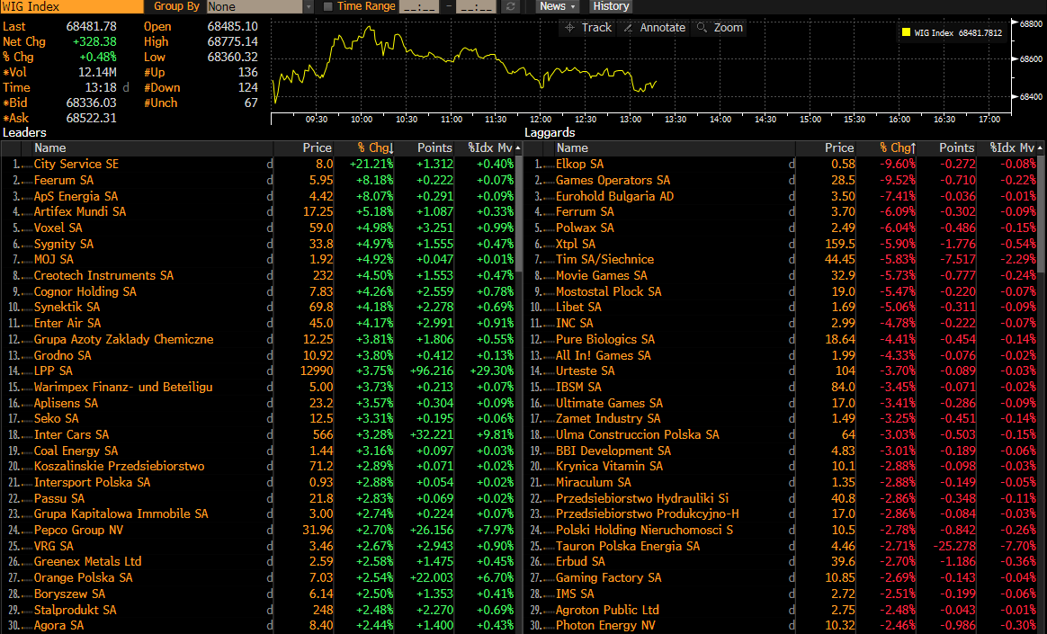This screenshot has width=1047, height=634.
Task: Sort Leaders by Points column header
Action: click(x=434, y=147)
